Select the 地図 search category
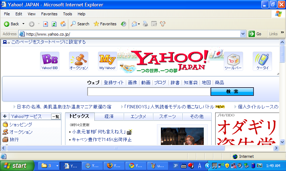The height and width of the screenshot is (171, 286). point(206,83)
